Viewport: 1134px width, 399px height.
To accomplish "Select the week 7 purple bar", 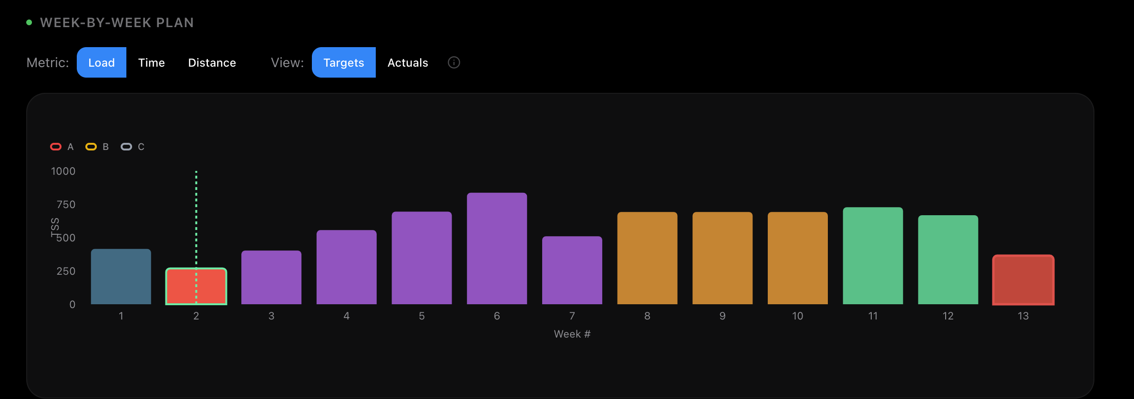I will pyautogui.click(x=572, y=270).
